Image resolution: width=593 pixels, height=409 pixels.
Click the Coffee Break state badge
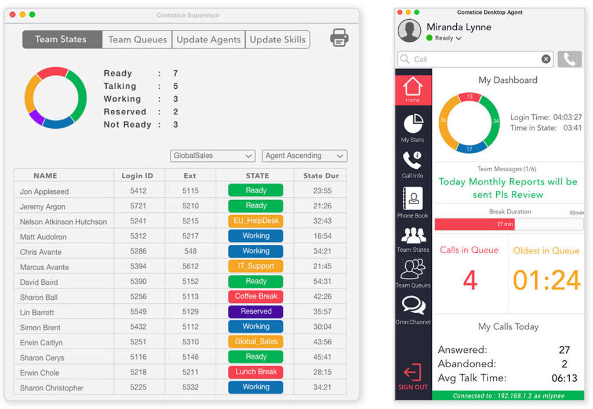click(x=256, y=296)
